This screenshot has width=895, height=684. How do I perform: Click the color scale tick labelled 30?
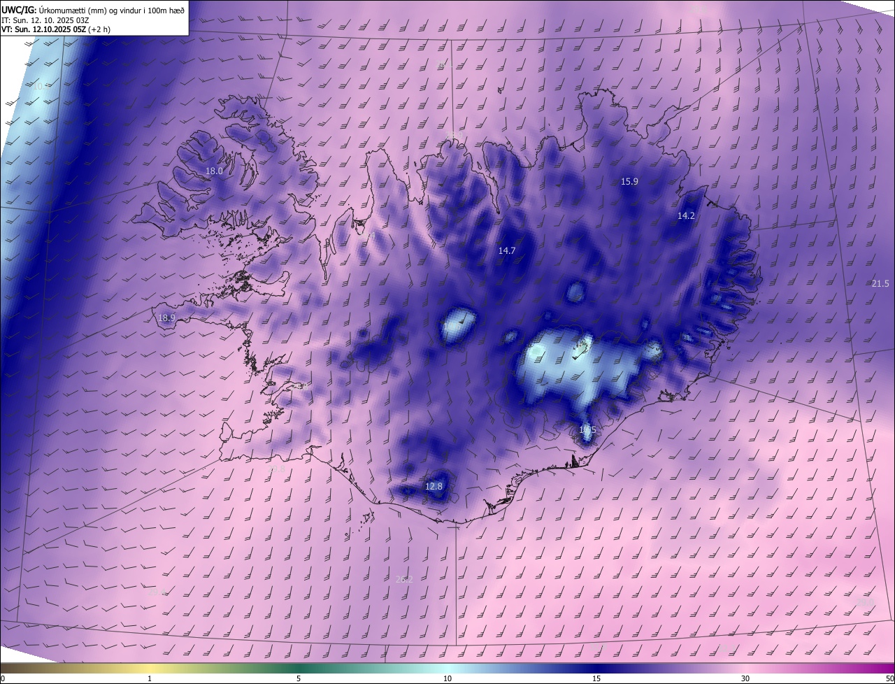(745, 678)
